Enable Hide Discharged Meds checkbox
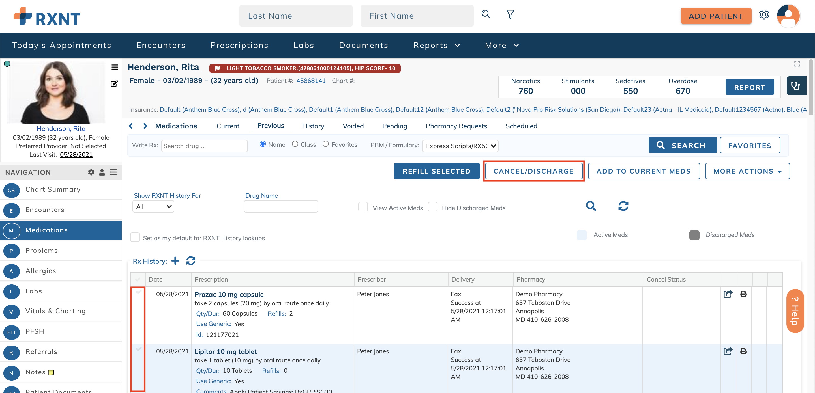Image resolution: width=815 pixels, height=393 pixels. [432, 207]
